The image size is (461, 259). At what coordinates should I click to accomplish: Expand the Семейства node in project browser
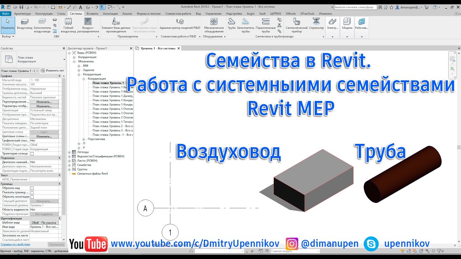(x=70, y=165)
